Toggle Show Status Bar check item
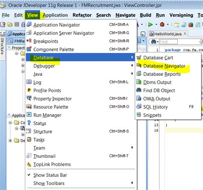The image size is (203, 190). tap(81, 175)
